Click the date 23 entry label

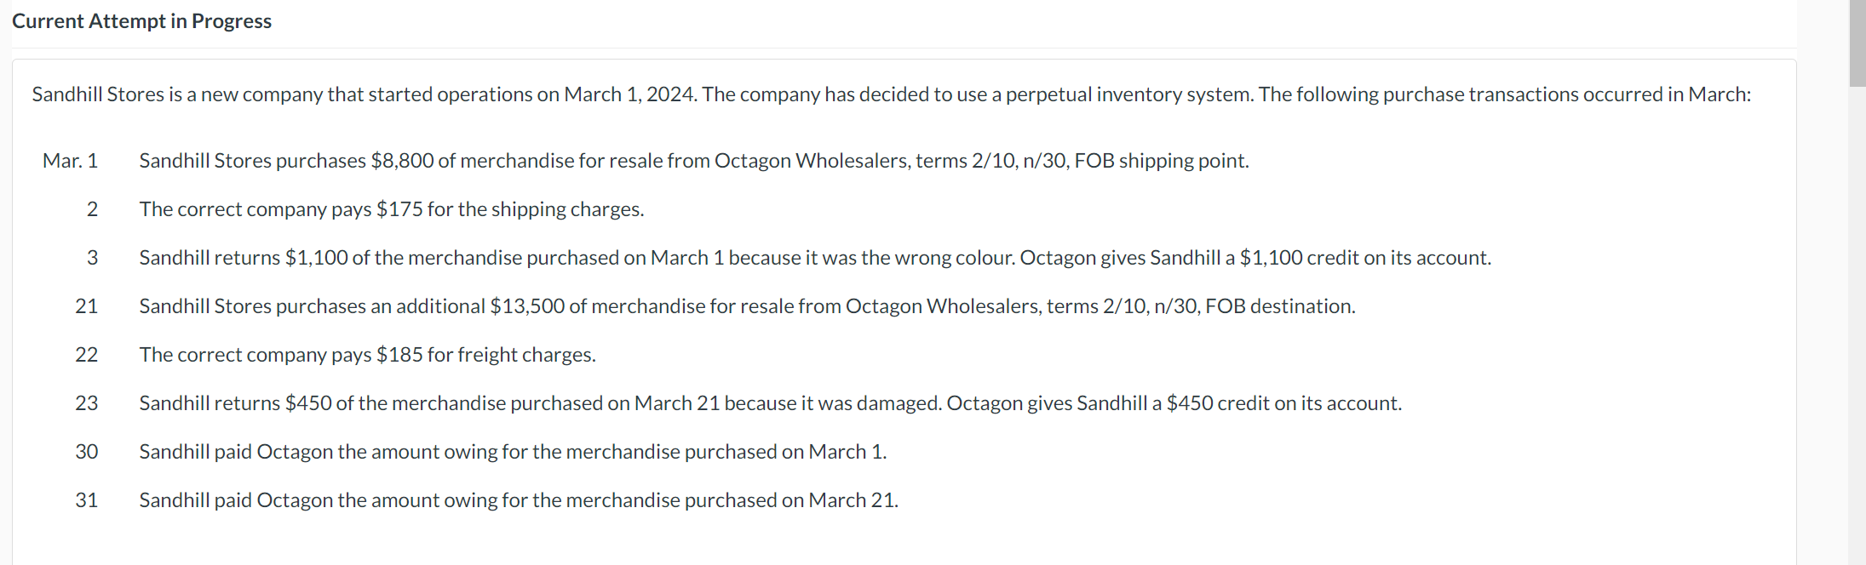87,403
